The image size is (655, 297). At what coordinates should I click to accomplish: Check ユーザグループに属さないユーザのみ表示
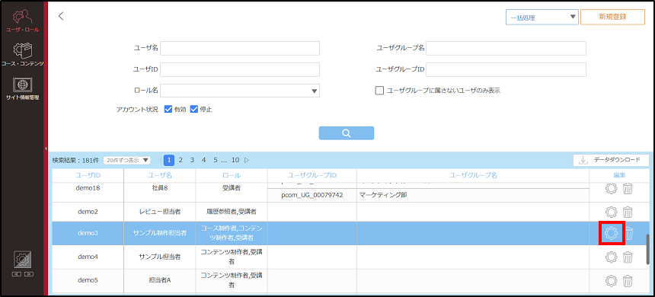coord(379,90)
